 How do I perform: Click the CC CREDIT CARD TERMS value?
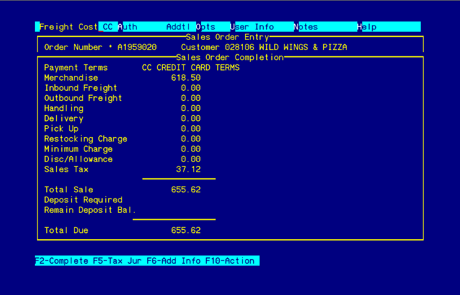[191, 68]
